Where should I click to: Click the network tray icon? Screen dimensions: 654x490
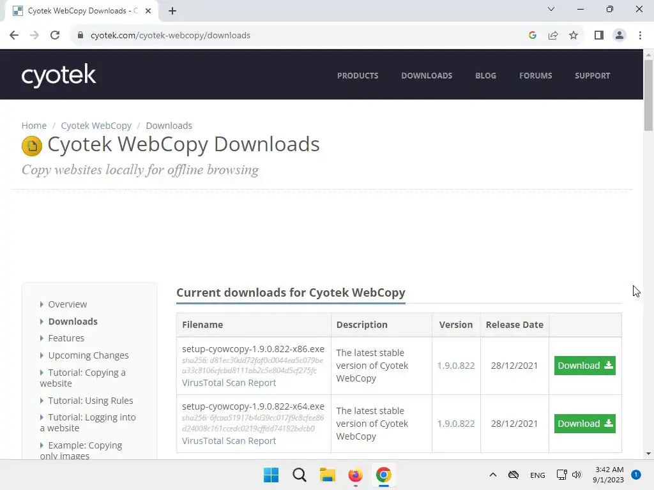(x=562, y=475)
